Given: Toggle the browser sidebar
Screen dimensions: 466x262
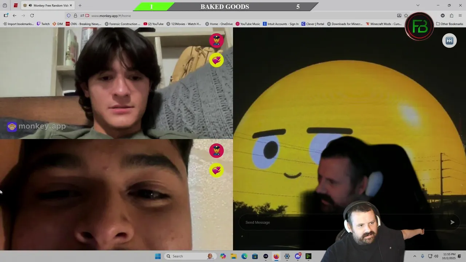Looking at the screenshot, I should tap(6, 16).
